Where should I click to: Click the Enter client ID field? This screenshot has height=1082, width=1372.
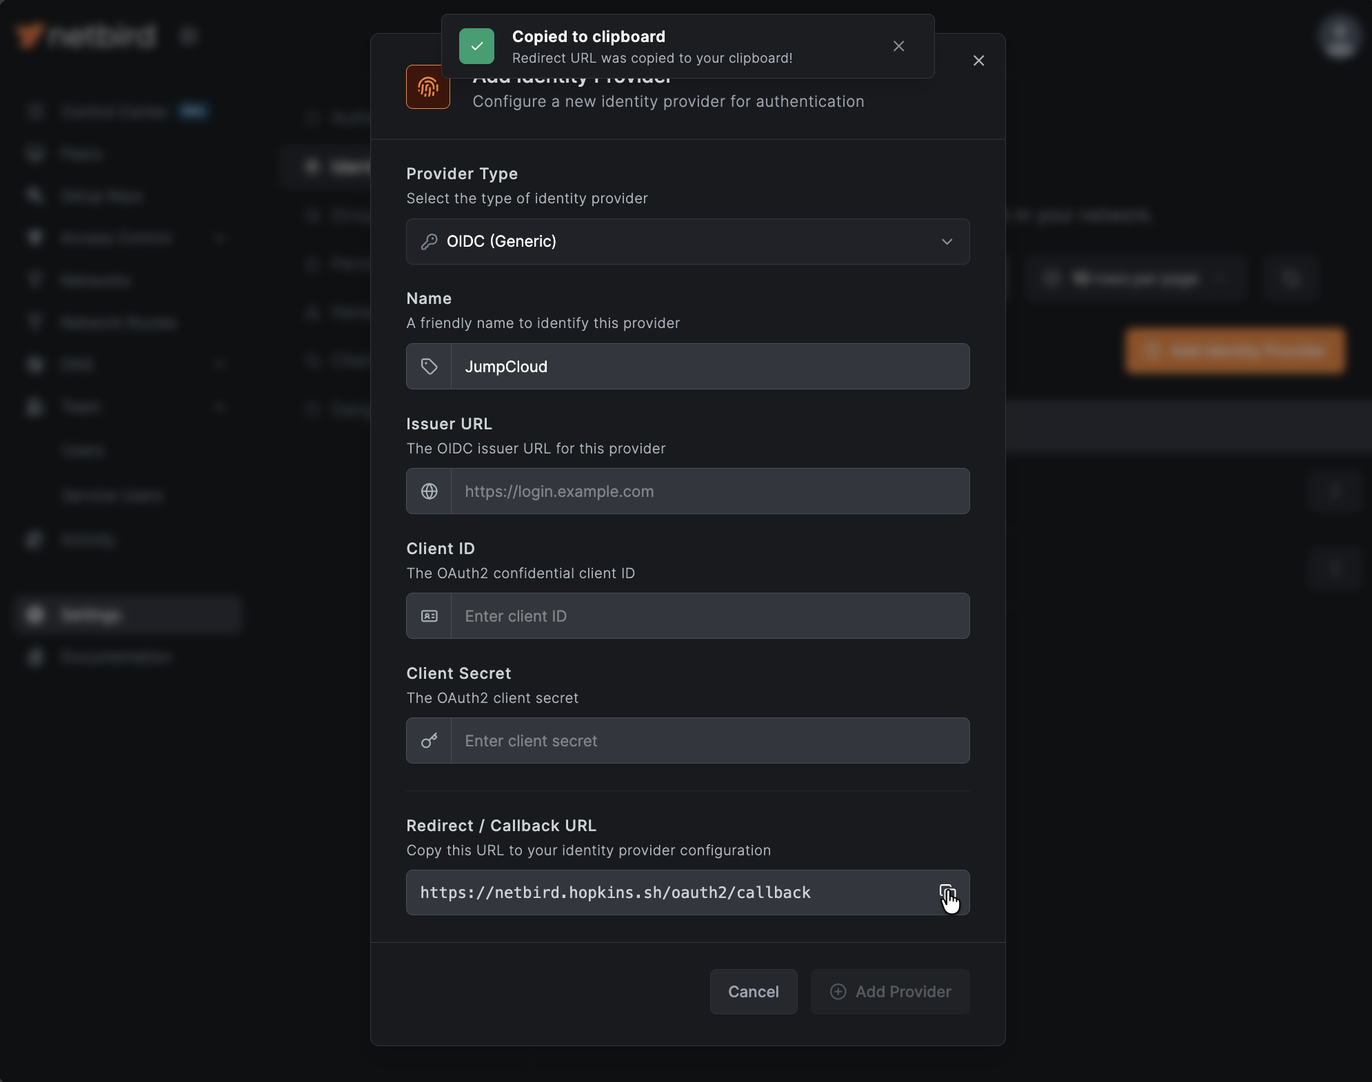click(709, 616)
